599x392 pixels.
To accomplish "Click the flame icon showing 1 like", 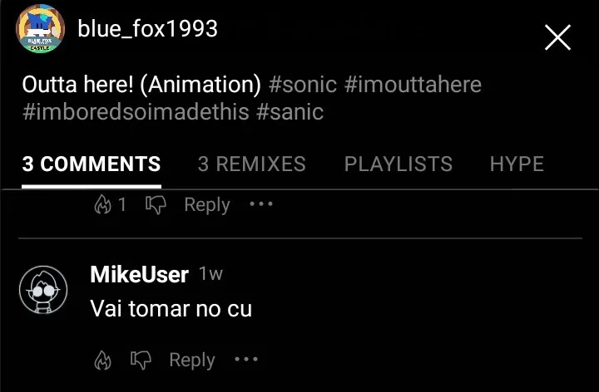I will pyautogui.click(x=103, y=204).
